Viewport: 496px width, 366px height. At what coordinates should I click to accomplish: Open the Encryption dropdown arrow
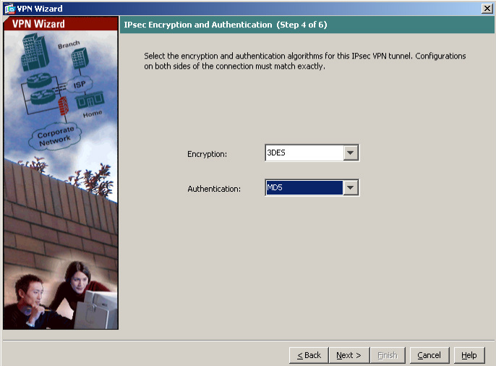[x=351, y=153]
